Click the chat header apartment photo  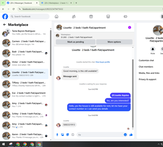point(59,27)
